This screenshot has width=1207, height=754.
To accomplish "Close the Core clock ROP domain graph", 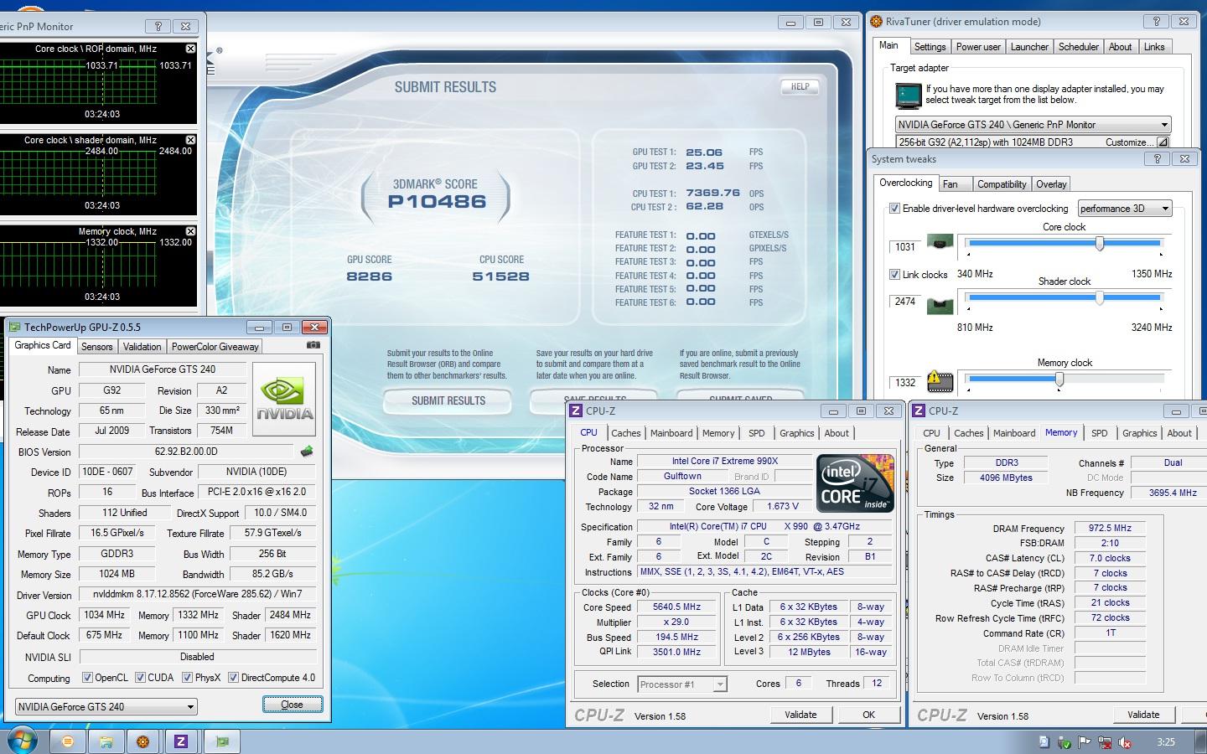I will pos(190,49).
